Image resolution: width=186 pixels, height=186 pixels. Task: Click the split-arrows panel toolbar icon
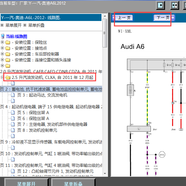point(175,5)
